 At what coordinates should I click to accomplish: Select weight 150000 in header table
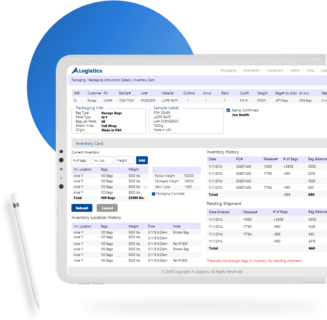coord(261,100)
